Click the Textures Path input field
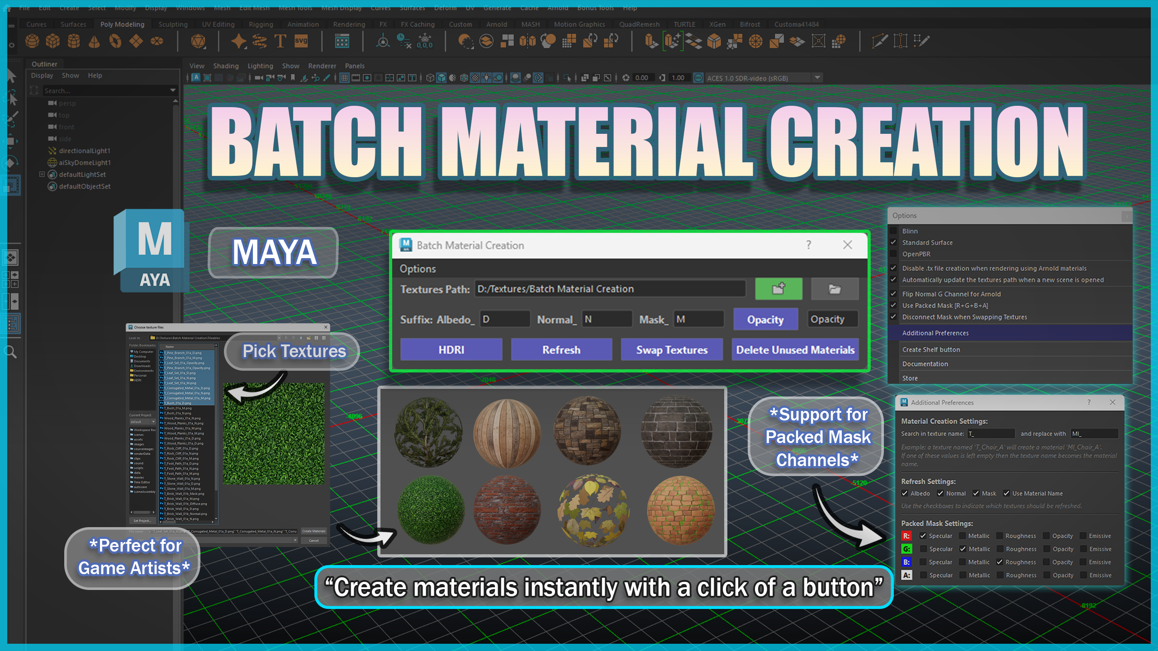 610,289
